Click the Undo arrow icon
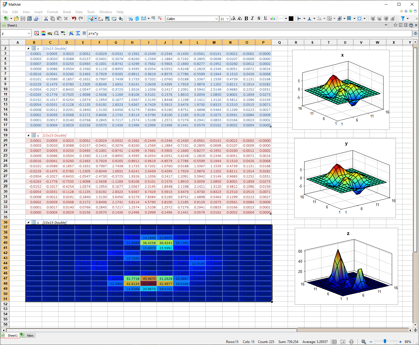 (74, 19)
